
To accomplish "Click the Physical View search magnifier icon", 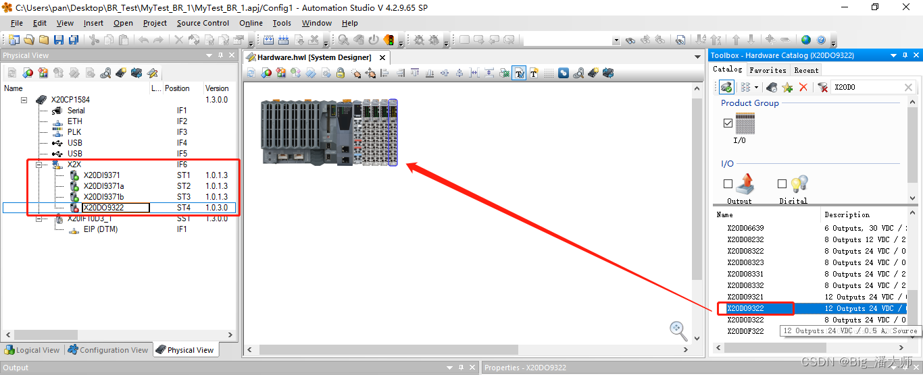I will (x=106, y=73).
